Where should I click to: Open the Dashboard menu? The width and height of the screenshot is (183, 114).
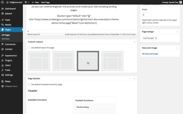click(10, 9)
